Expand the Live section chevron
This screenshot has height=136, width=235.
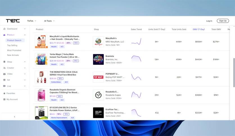pyautogui.click(x=25, y=86)
